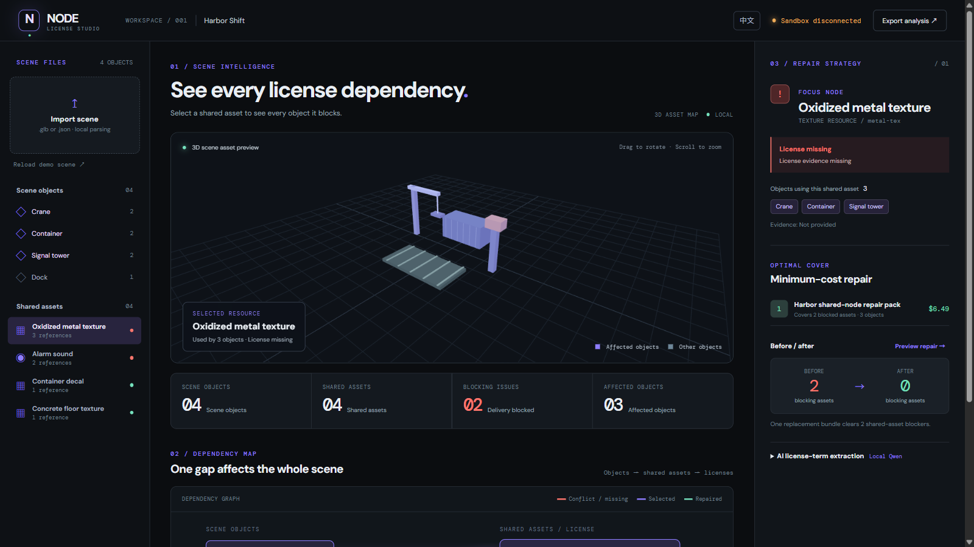Click the repair pack rank 1 badge
Image resolution: width=974 pixels, height=547 pixels.
point(779,309)
